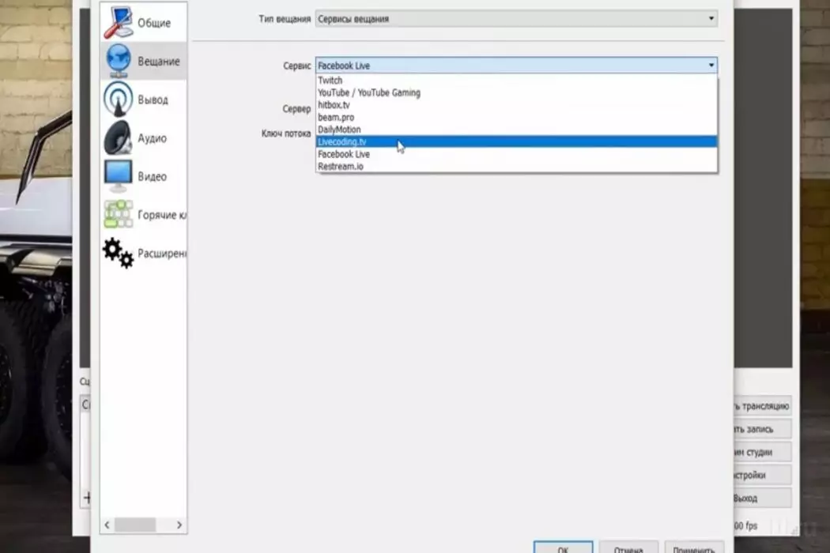Click the Сервер field label

pyautogui.click(x=296, y=108)
